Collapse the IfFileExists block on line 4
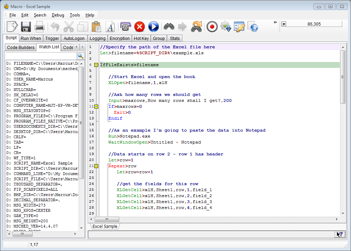The height and width of the screenshot is (251, 351). pos(96,65)
